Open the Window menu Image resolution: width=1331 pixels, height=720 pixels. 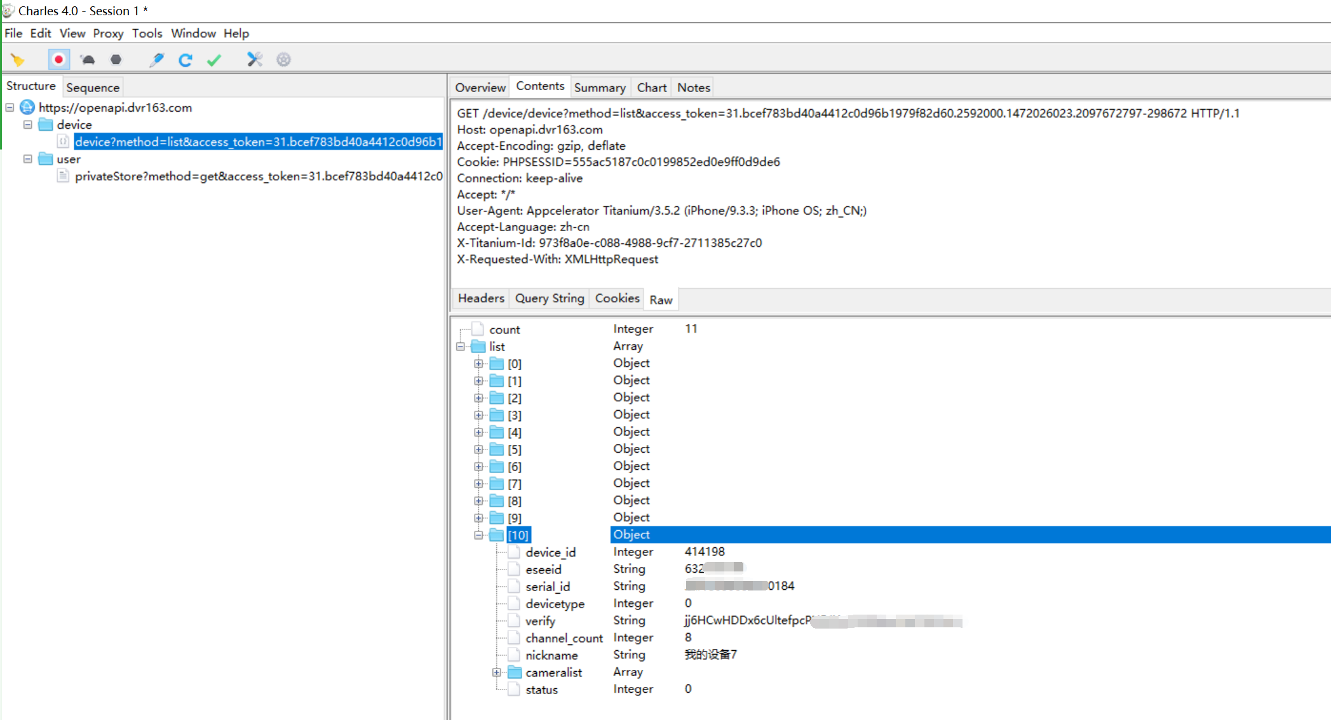[193, 33]
